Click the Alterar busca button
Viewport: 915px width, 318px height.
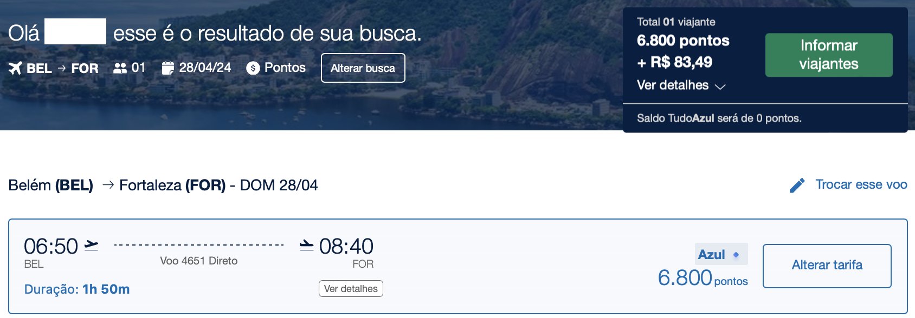click(363, 68)
